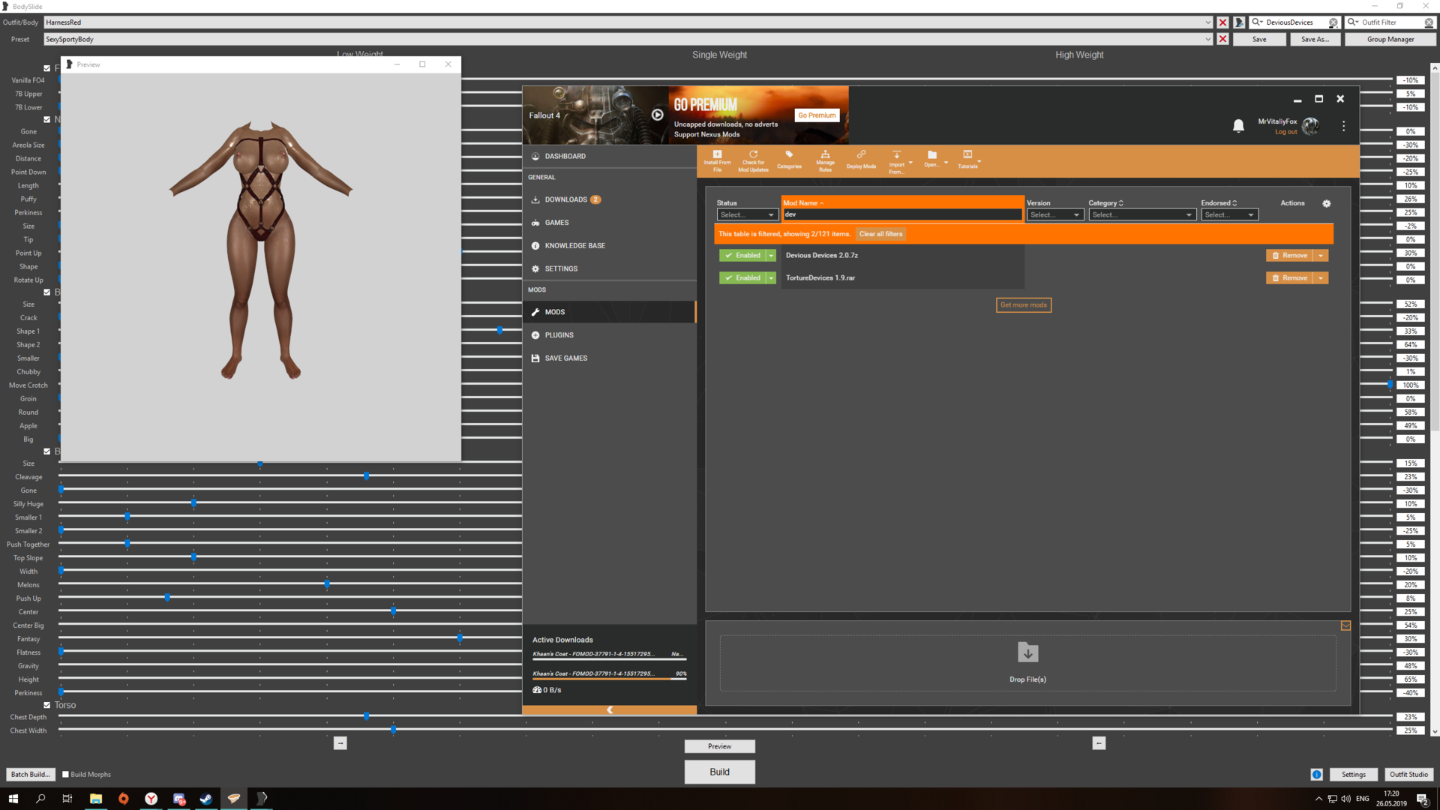The width and height of the screenshot is (1440, 810).
Task: Click Cleavage slider handle
Action: coord(366,476)
